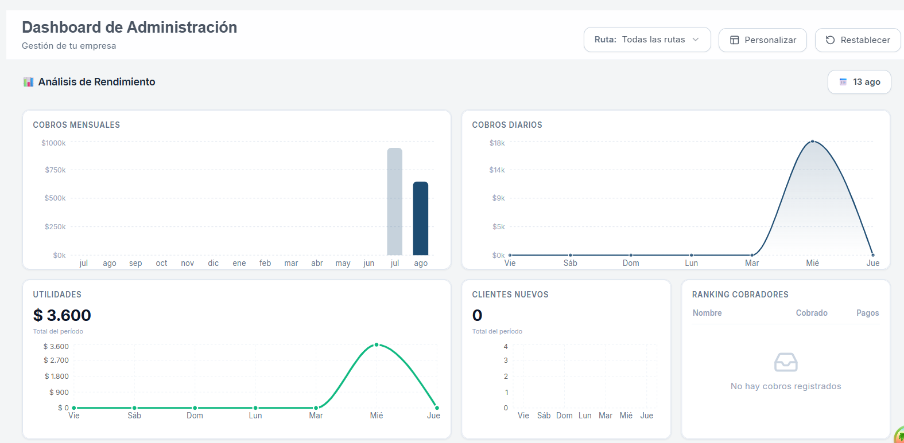Click the "CLIENTES NUEVOS" card title
This screenshot has width=904, height=443.
click(x=510, y=295)
